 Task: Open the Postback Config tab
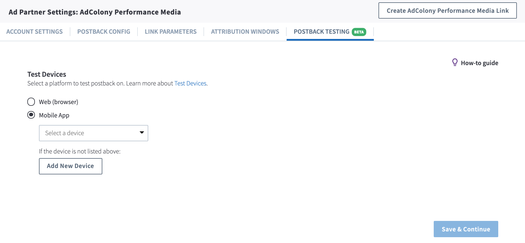(104, 32)
